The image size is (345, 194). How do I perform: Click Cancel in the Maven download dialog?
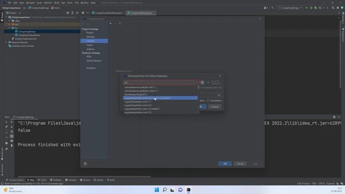(x=215, y=107)
